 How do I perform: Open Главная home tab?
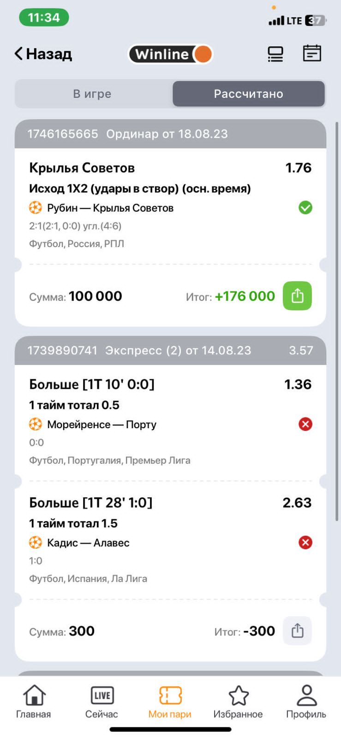pyautogui.click(x=34, y=702)
